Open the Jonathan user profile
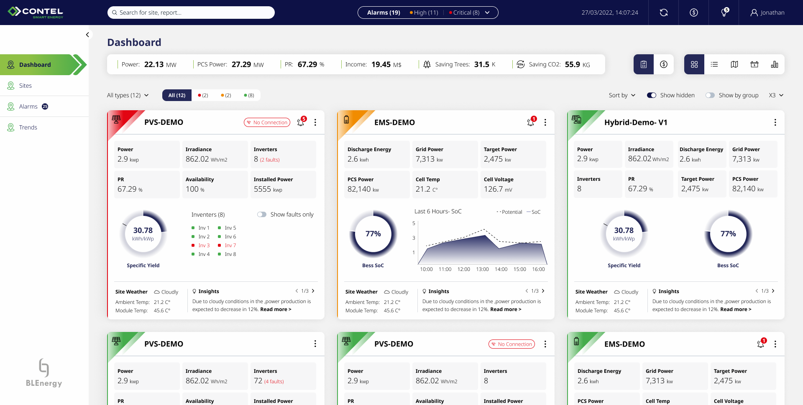Viewport: 803px width, 405px height. pos(767,13)
